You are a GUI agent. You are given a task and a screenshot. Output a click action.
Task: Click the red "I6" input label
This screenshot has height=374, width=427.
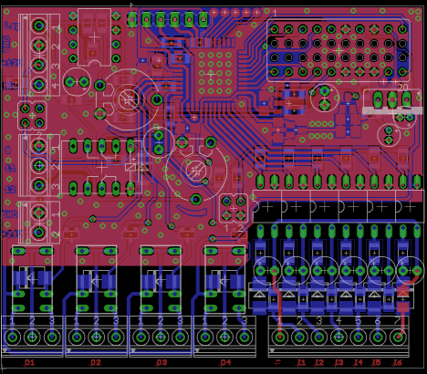coord(397,362)
